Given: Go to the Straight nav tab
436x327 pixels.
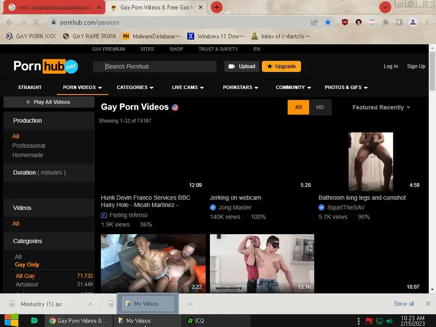Looking at the screenshot, I should pyautogui.click(x=30, y=87).
